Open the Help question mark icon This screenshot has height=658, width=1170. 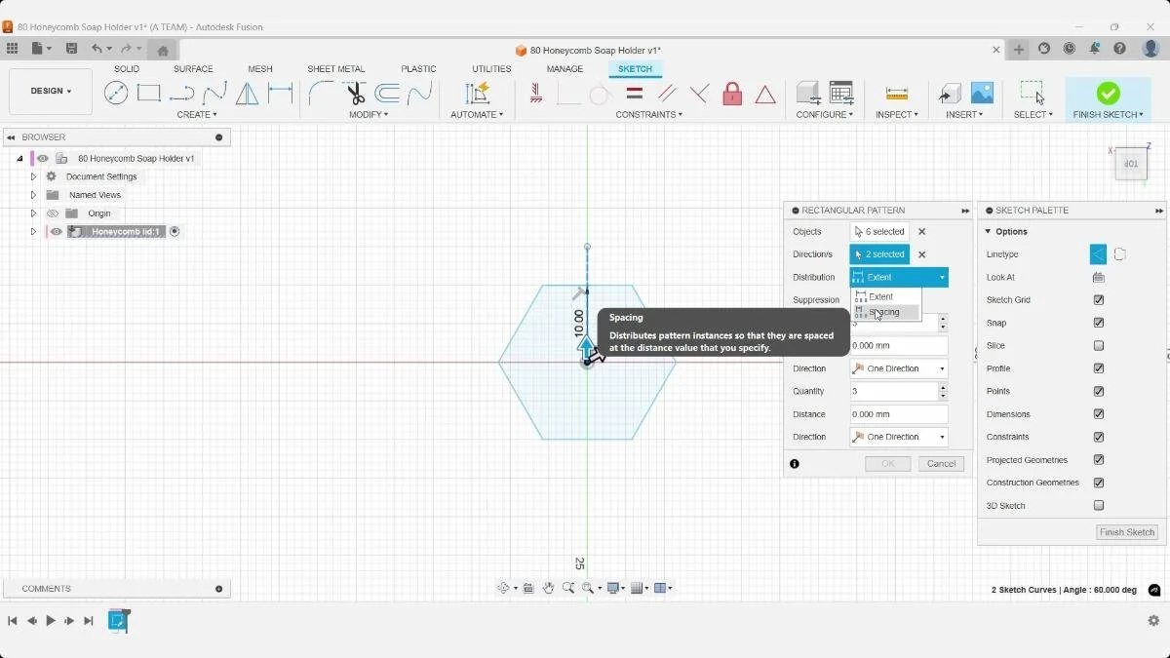(x=1120, y=49)
